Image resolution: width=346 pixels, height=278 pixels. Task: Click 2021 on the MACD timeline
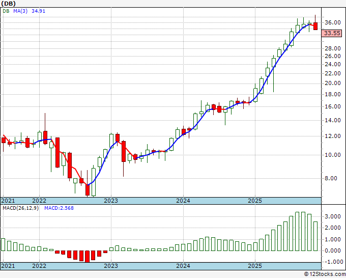click(8, 266)
